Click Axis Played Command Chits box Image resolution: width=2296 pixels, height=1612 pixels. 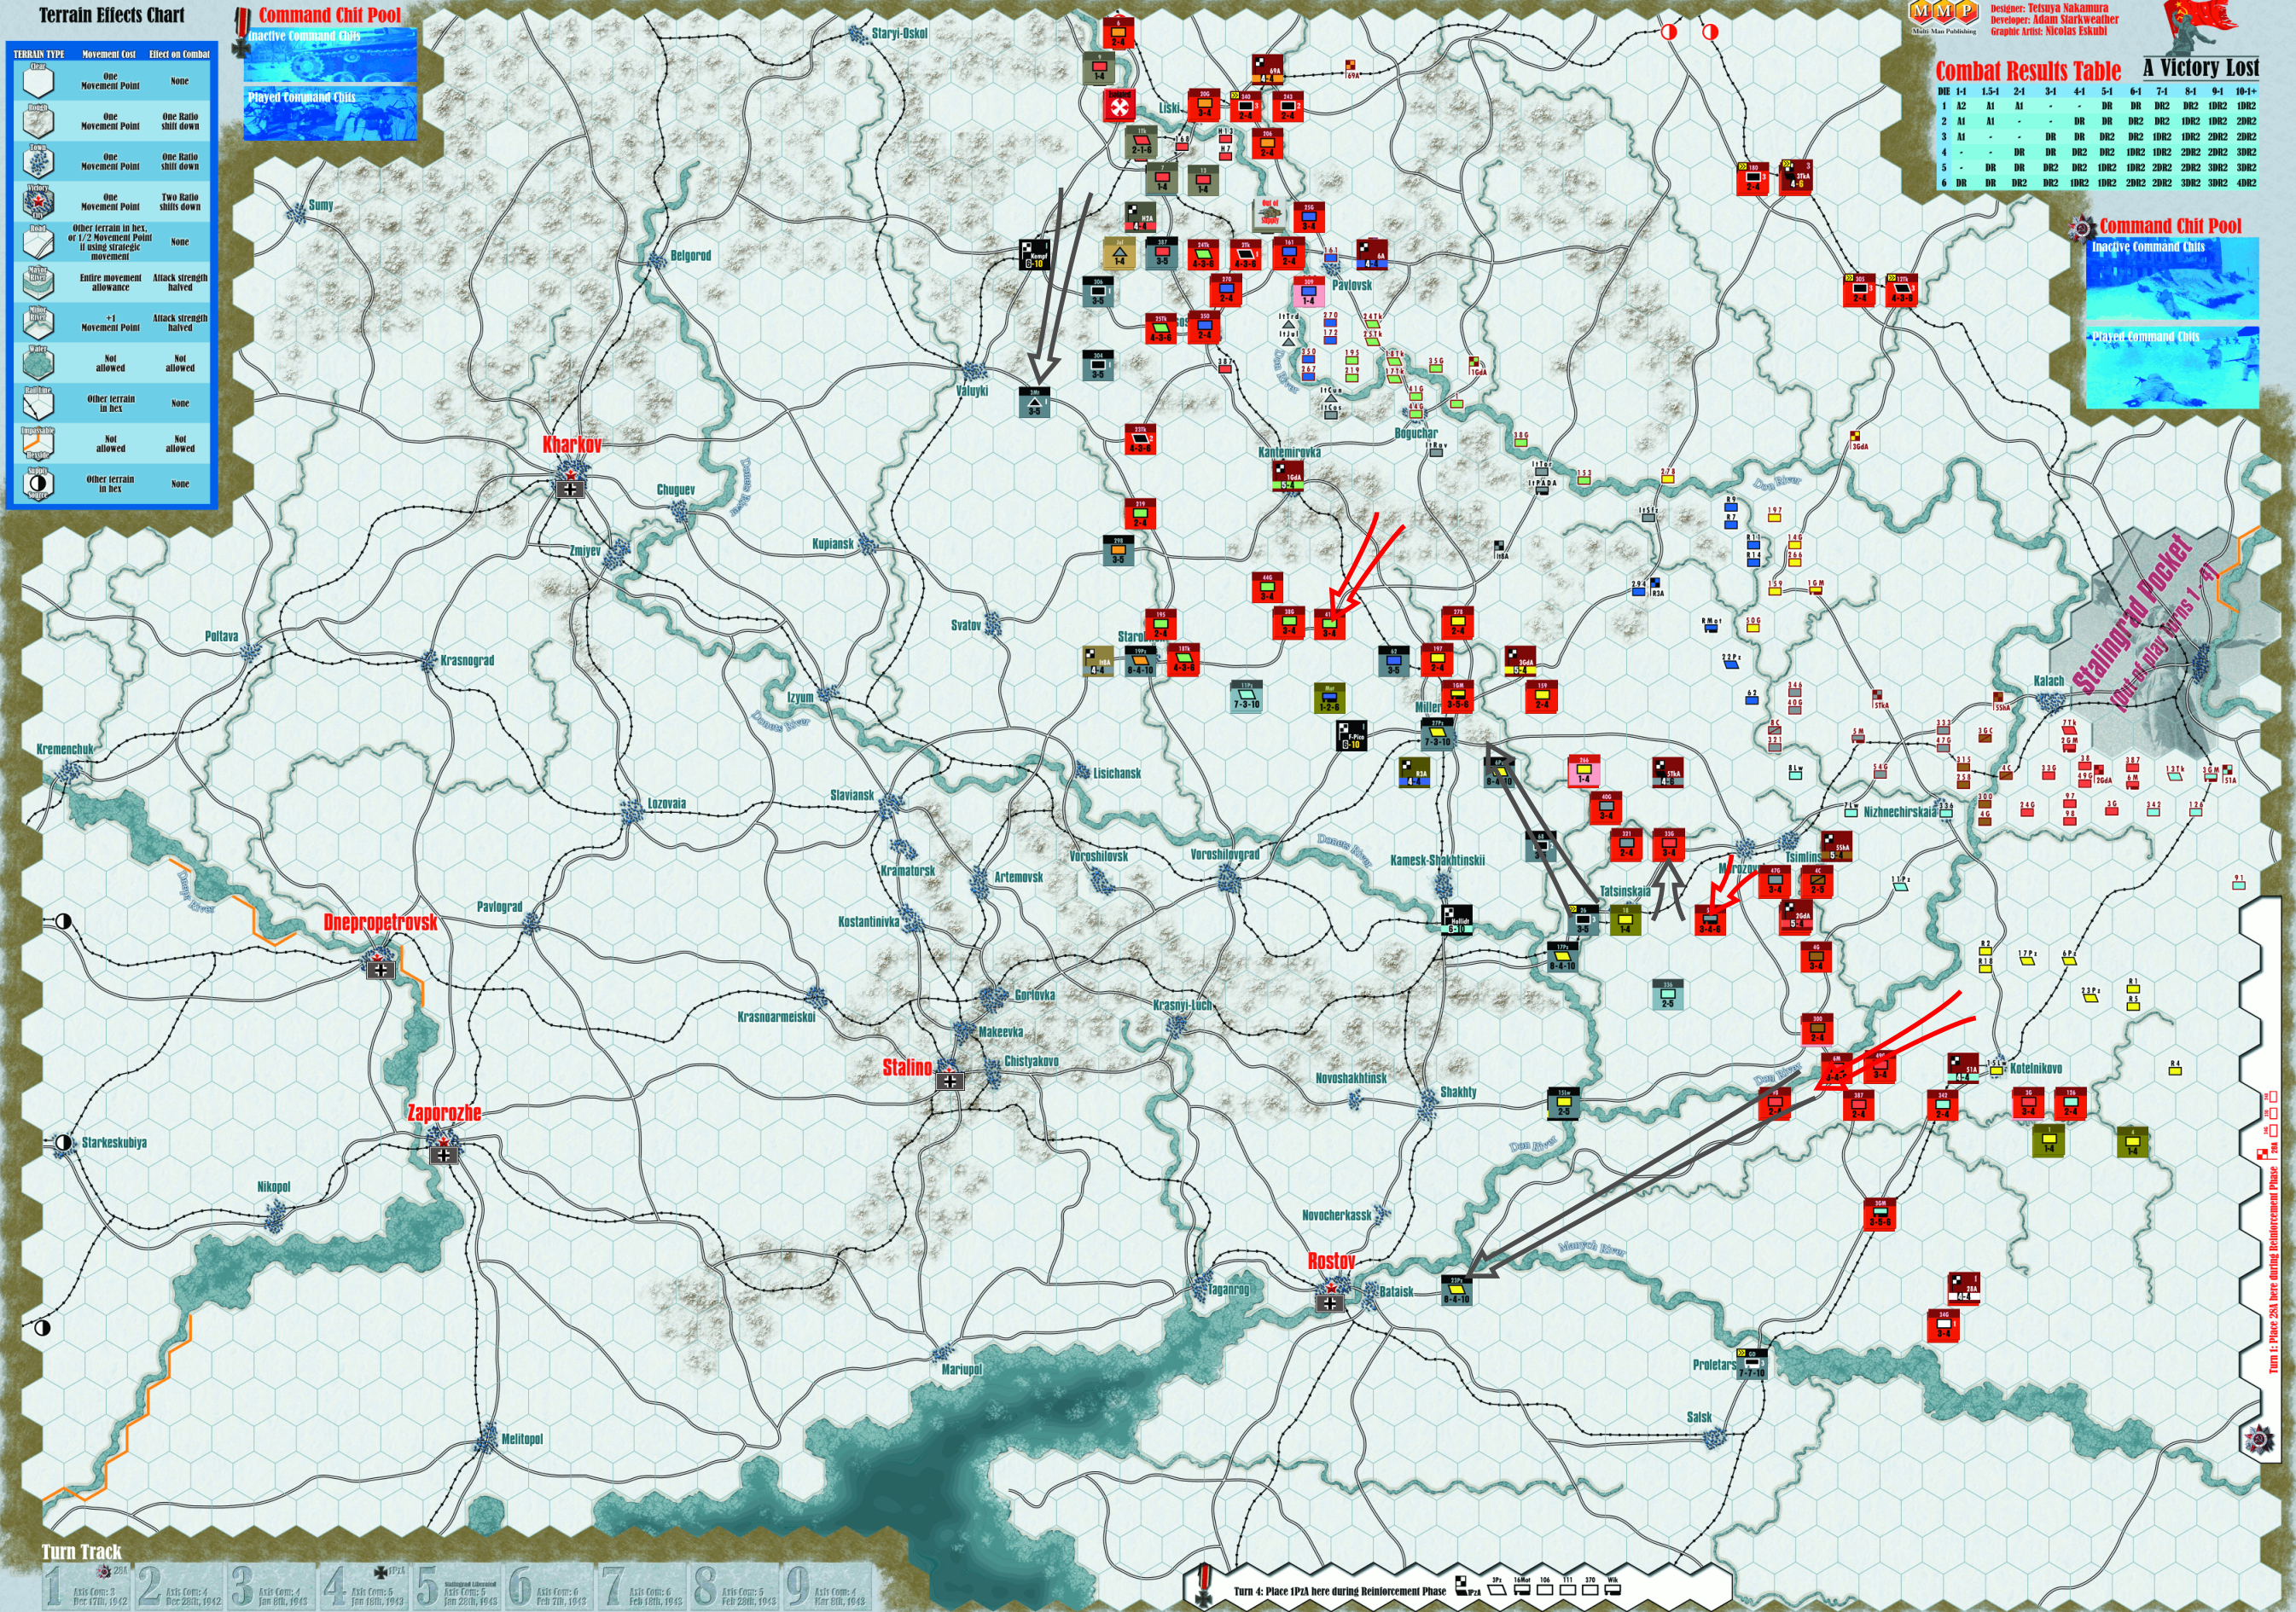pos(330,113)
